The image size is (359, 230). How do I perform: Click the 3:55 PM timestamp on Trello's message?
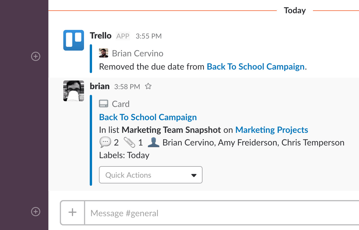(x=148, y=36)
